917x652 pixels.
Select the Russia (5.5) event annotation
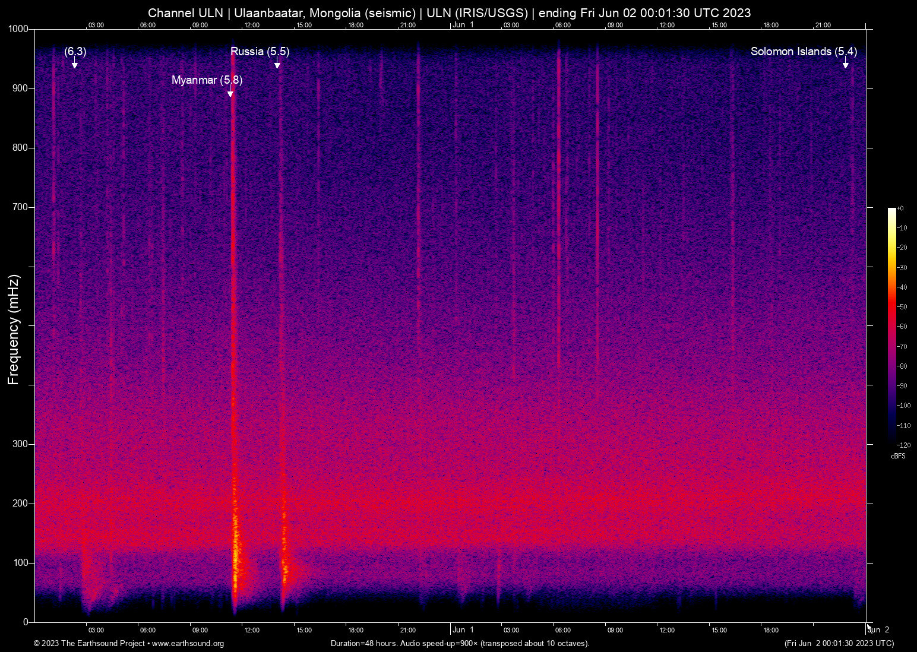click(260, 52)
